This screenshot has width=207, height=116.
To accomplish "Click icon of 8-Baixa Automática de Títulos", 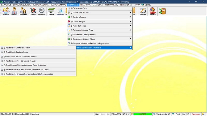I will 69,39.
